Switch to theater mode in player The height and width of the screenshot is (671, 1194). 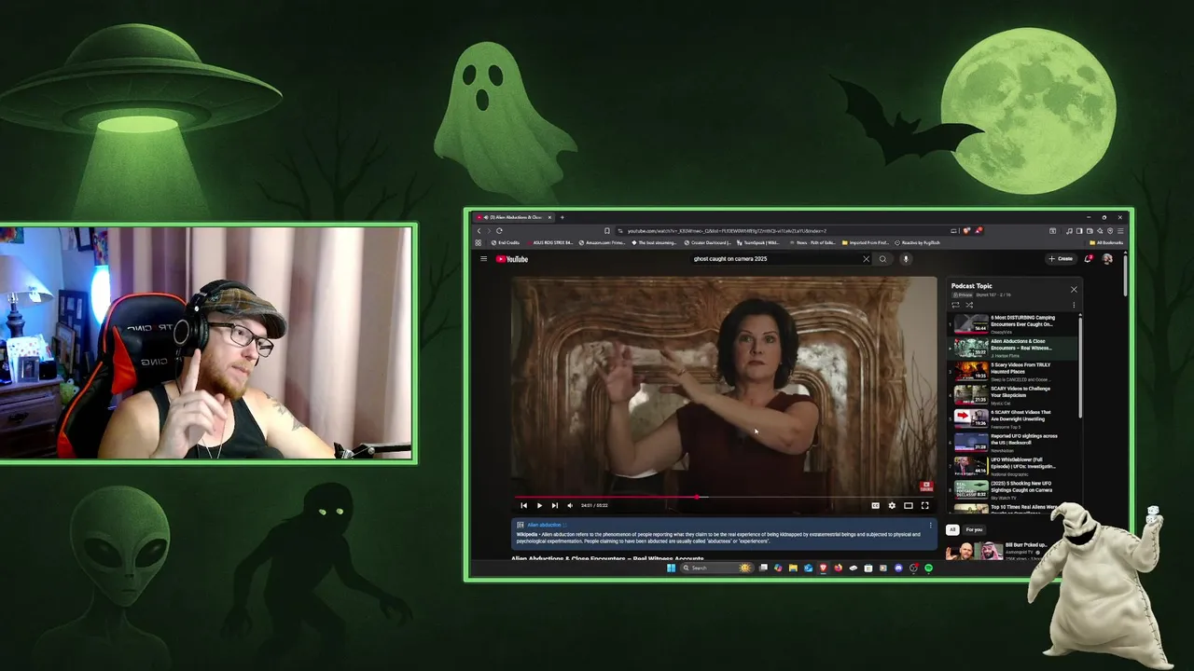point(908,505)
